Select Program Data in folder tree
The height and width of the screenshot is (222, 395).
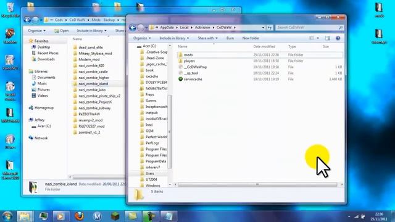[156, 162]
